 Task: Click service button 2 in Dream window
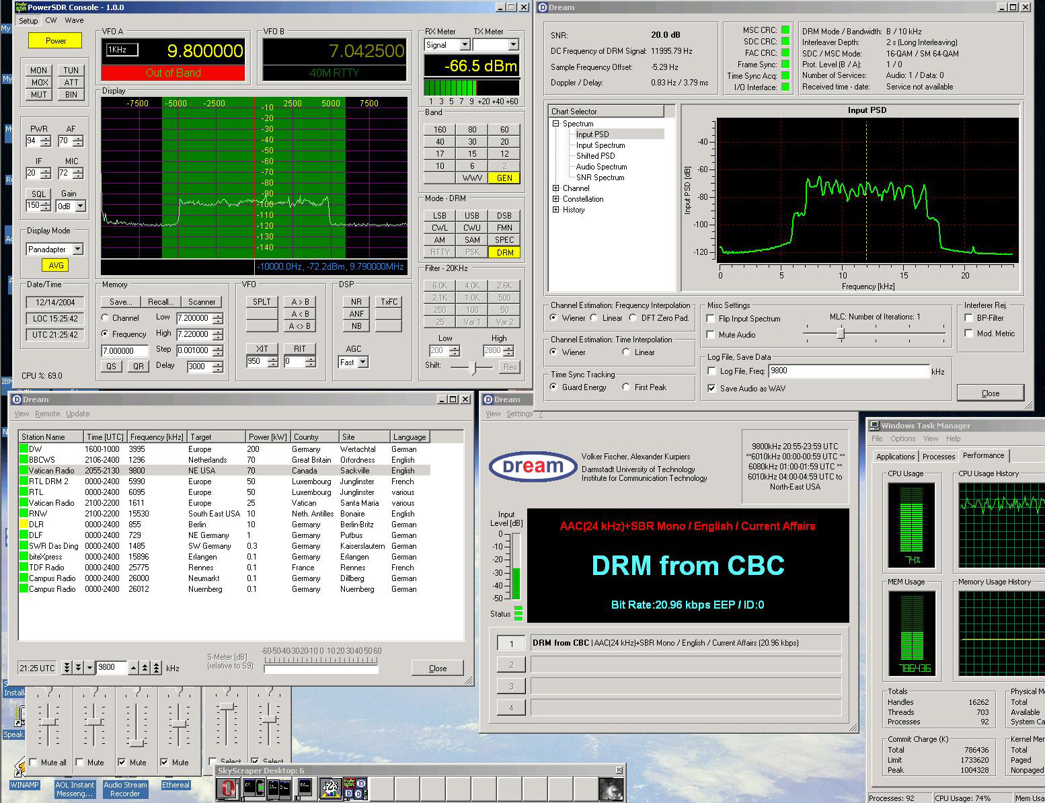click(511, 665)
